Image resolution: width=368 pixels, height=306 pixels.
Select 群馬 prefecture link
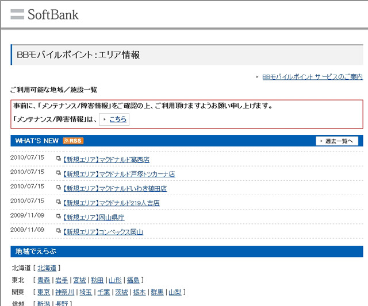coord(157,292)
